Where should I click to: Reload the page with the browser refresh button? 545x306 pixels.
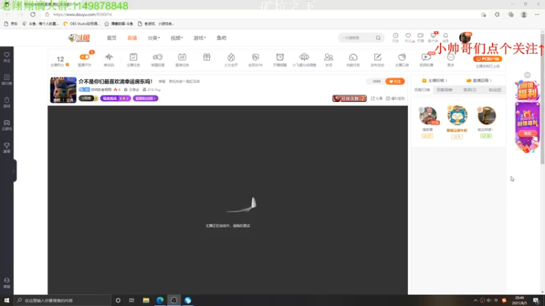[33, 14]
